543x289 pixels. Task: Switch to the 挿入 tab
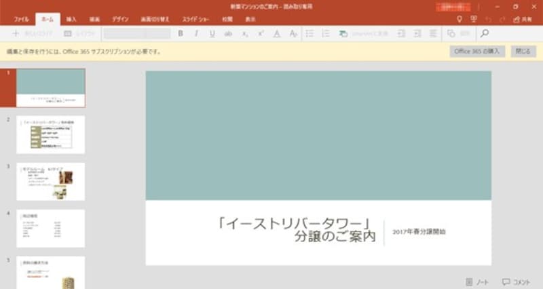[x=71, y=20]
